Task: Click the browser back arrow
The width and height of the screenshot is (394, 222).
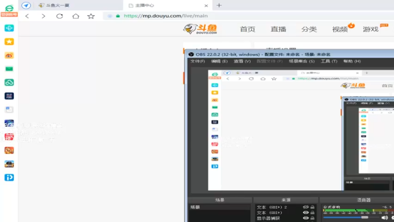Action: tap(27, 16)
